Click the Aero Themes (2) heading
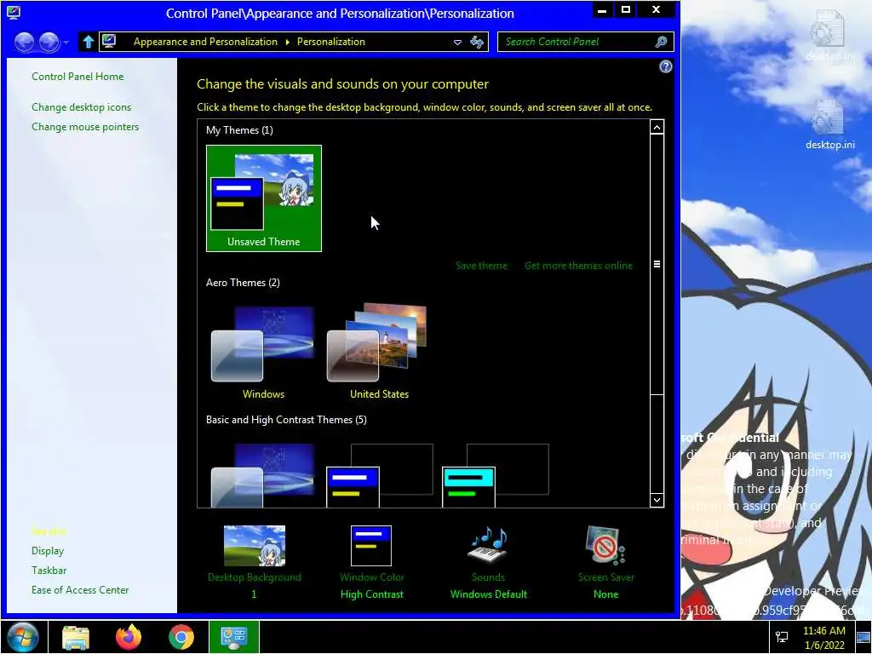Screen dimensions: 872x654 tap(243, 283)
